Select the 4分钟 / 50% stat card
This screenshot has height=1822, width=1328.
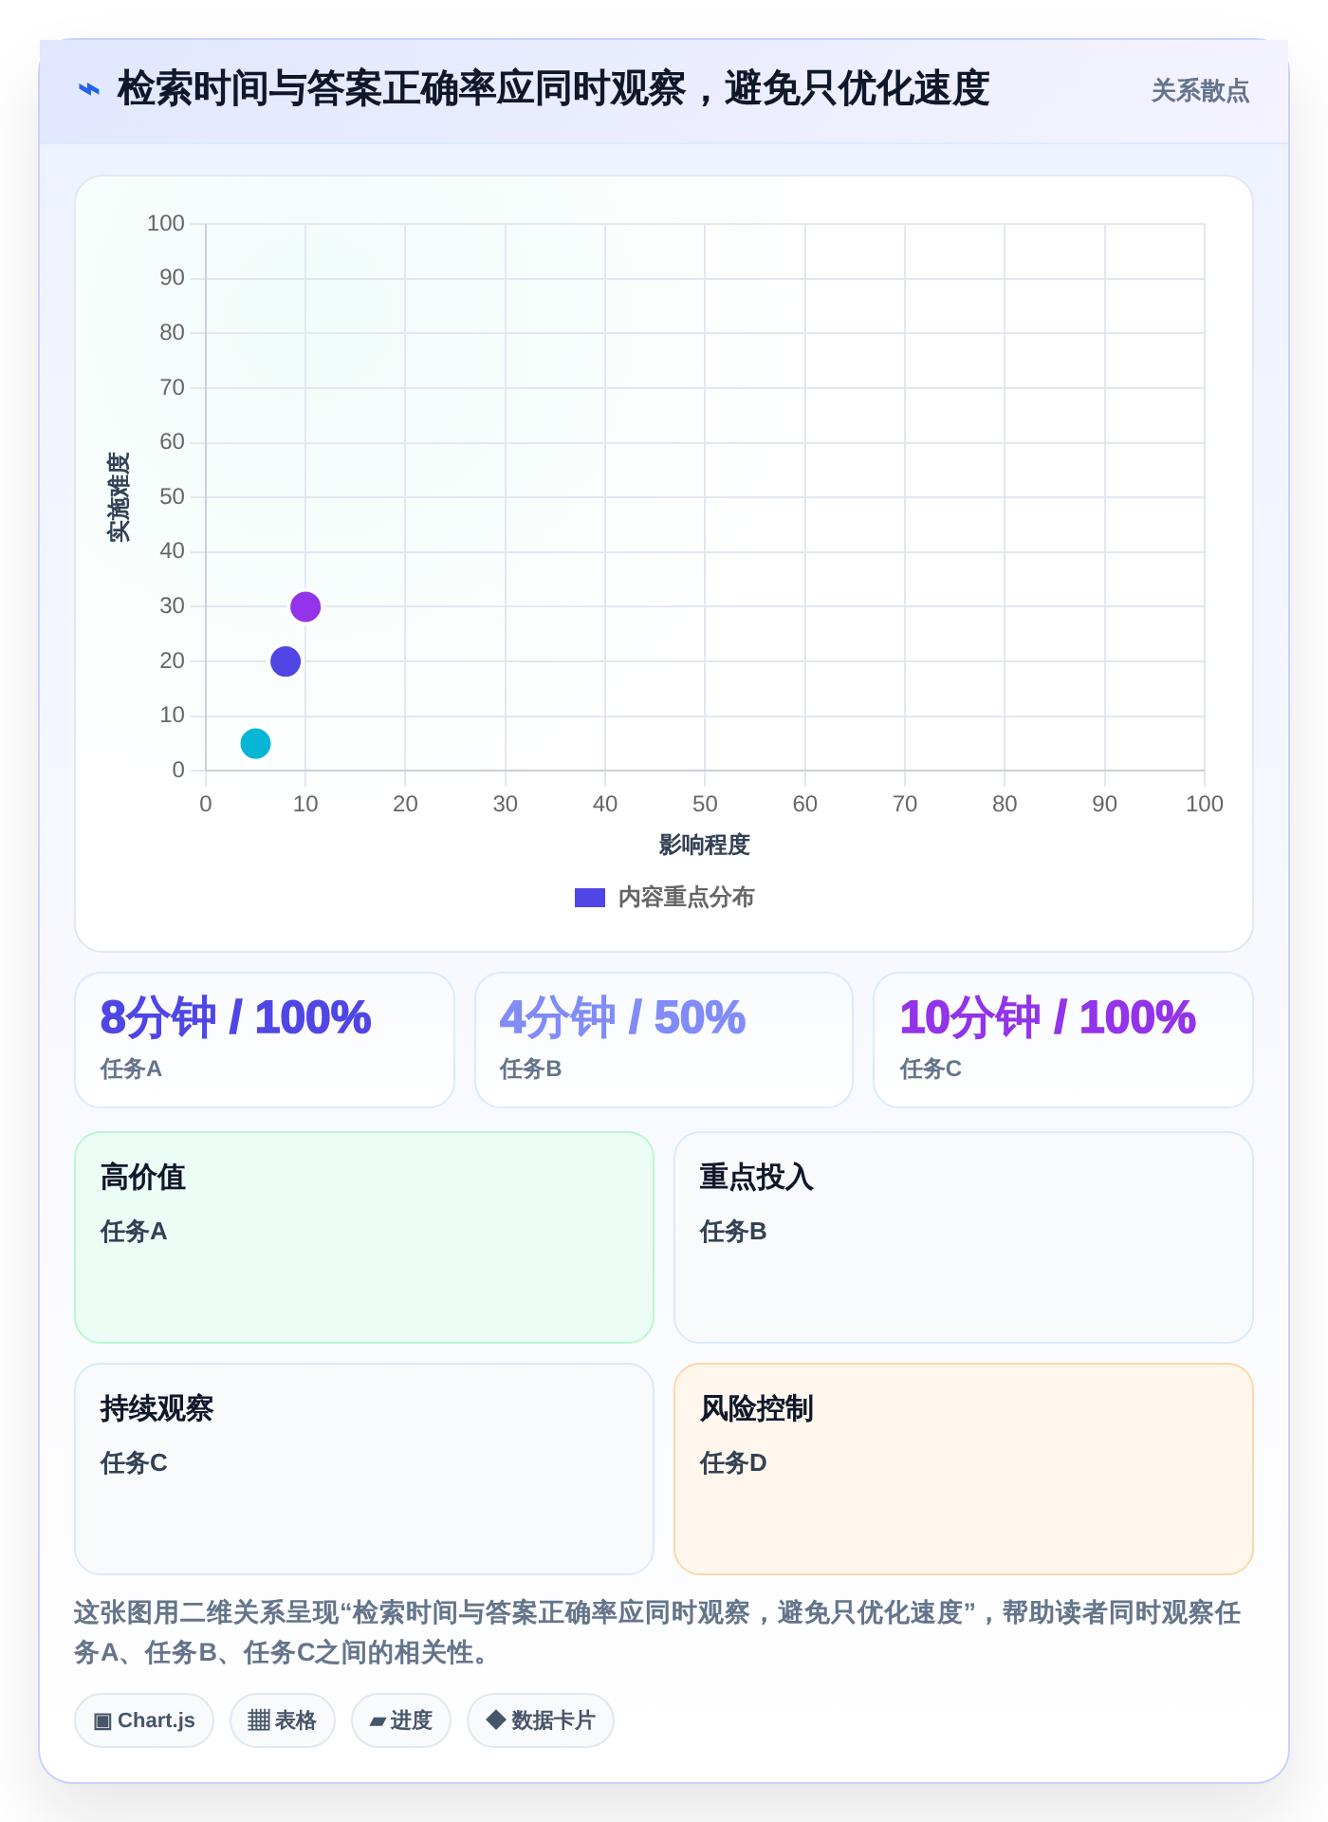tap(664, 1040)
